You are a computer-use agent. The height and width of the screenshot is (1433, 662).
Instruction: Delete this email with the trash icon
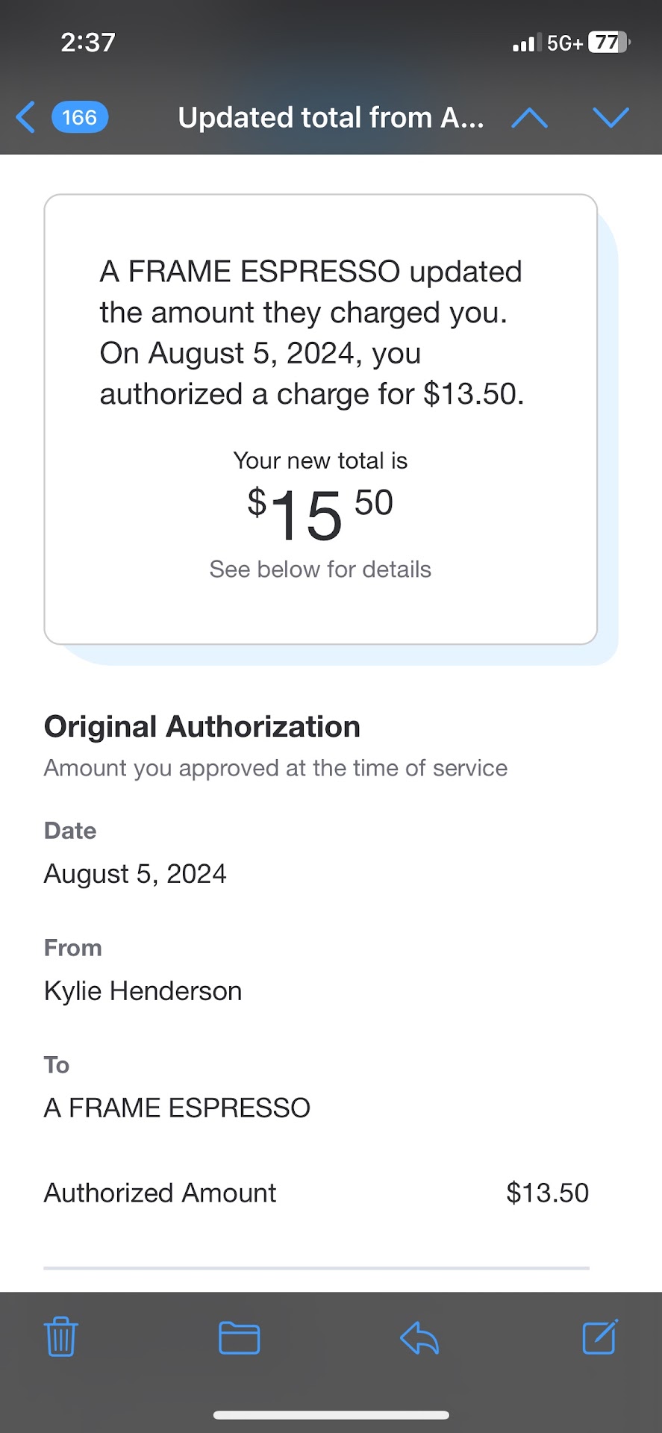(61, 1337)
